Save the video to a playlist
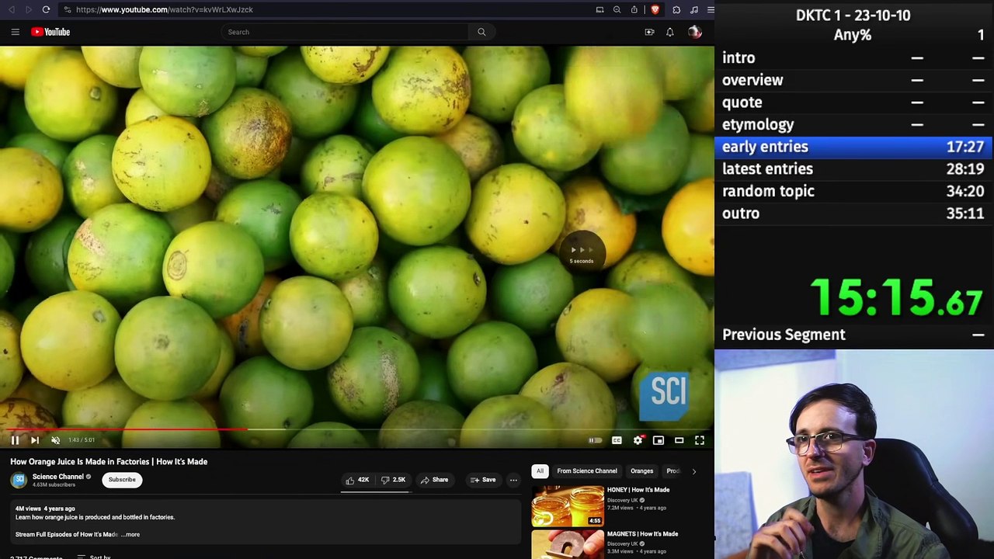This screenshot has width=994, height=559. (x=482, y=480)
